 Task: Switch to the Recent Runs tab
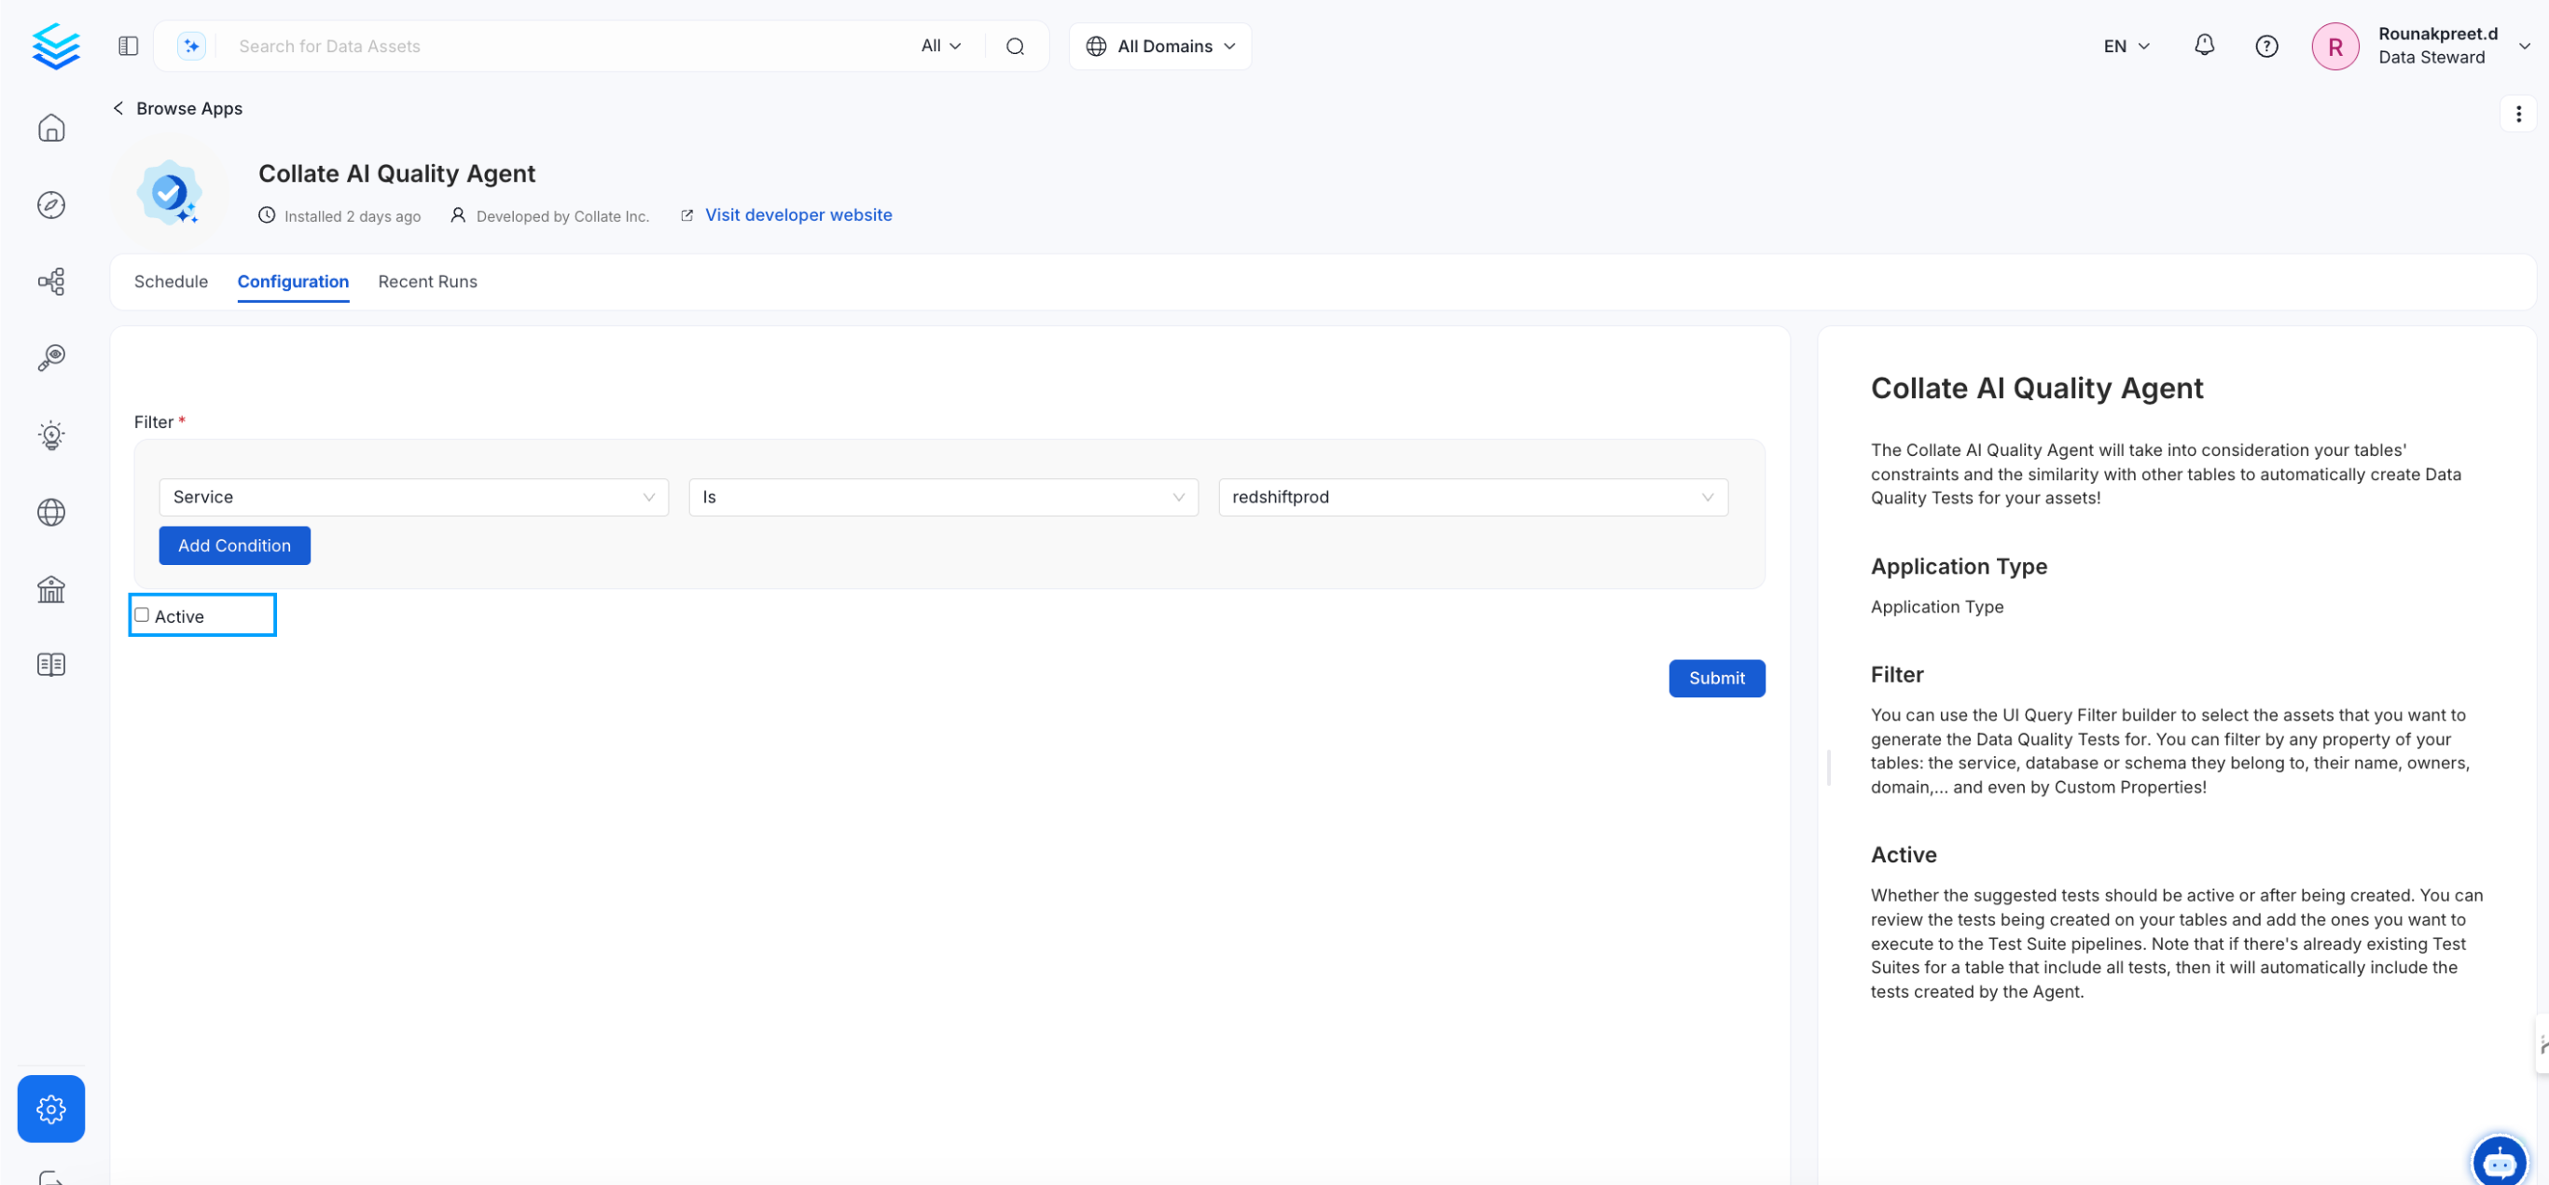[427, 281]
